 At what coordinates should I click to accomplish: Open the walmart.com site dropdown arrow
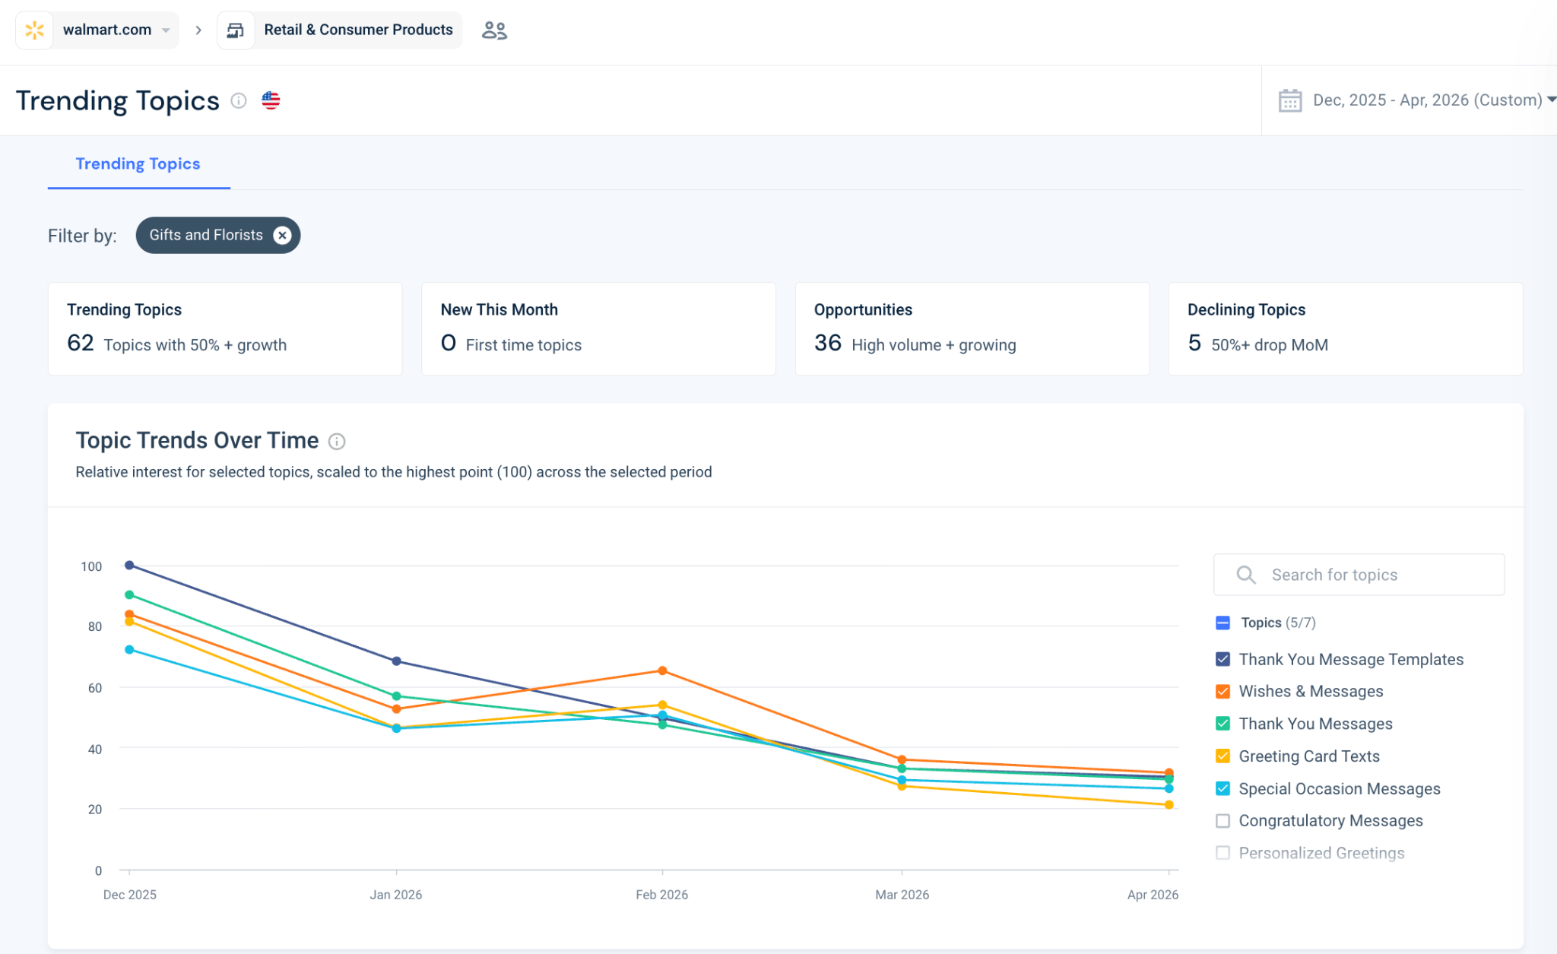pos(166,30)
